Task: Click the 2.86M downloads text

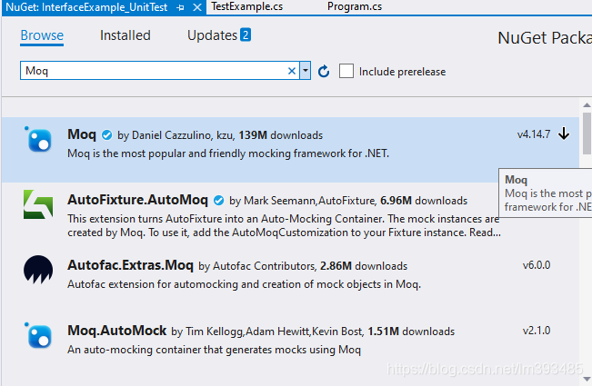Action: [x=364, y=266]
